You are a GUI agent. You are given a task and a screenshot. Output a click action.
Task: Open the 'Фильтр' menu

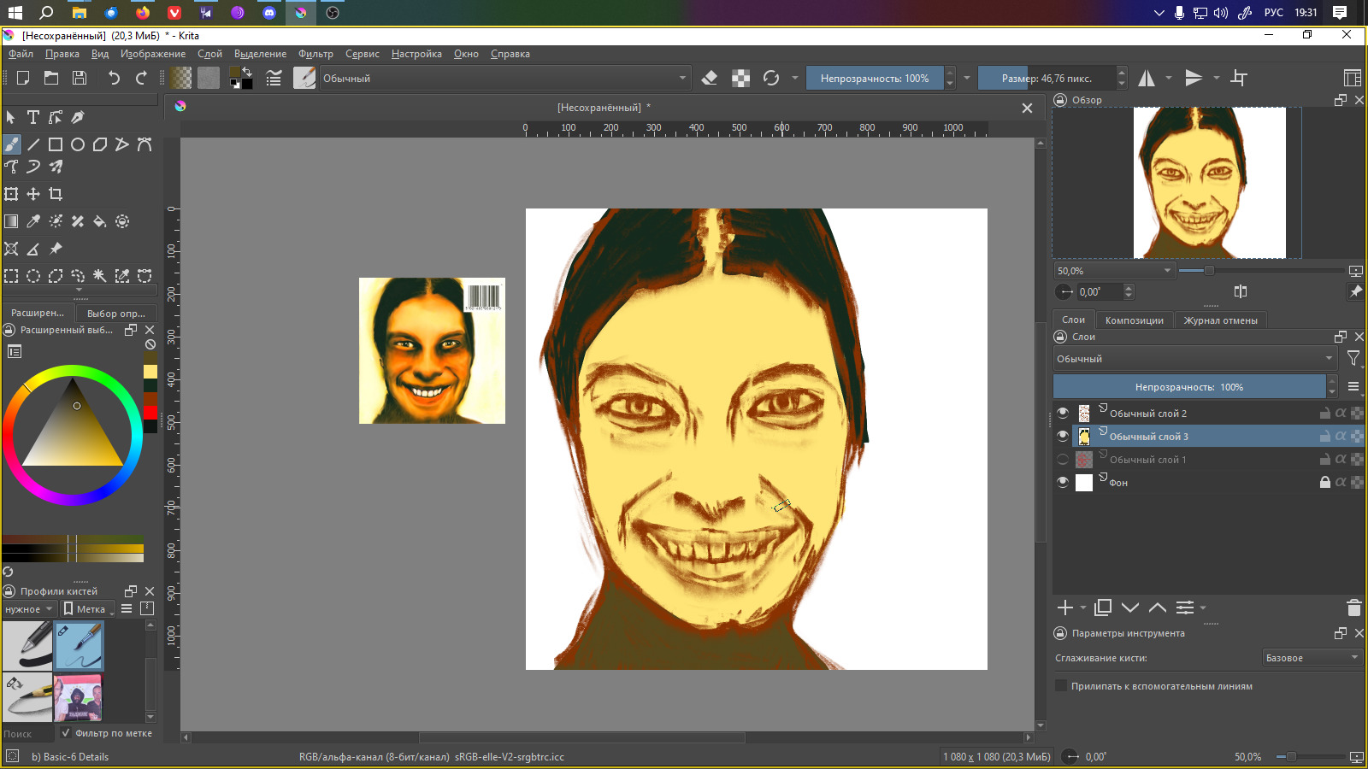(x=315, y=54)
